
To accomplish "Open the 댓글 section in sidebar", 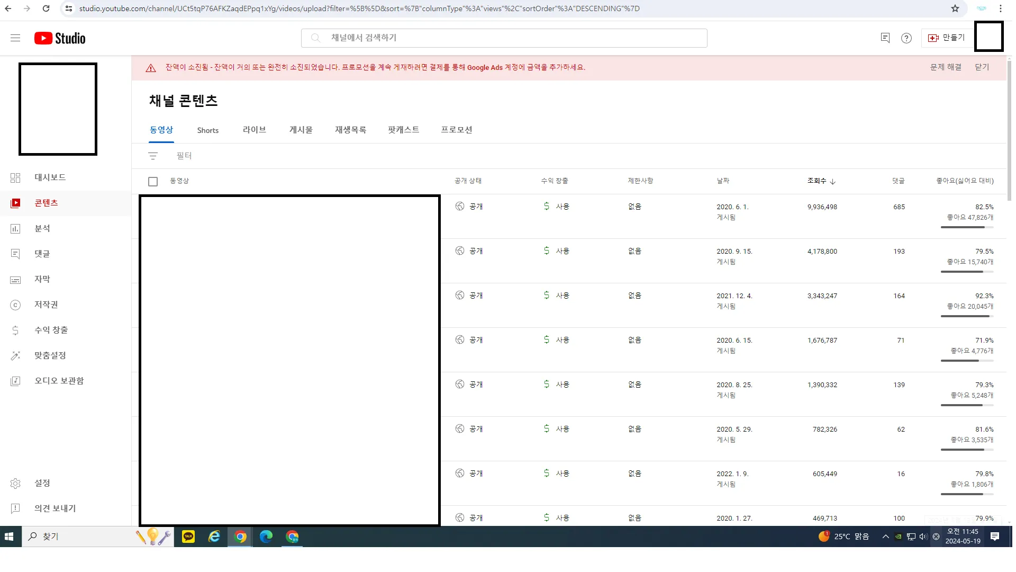I will pyautogui.click(x=15, y=254).
